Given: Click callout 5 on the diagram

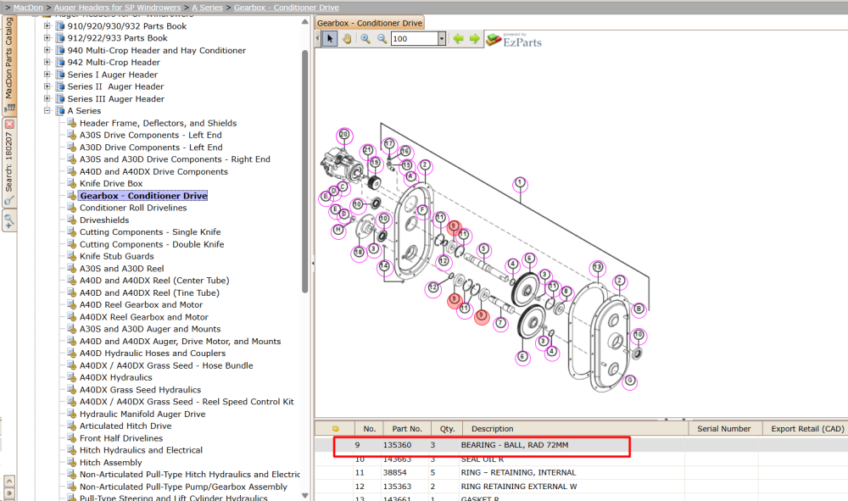Looking at the screenshot, I should click(x=483, y=249).
